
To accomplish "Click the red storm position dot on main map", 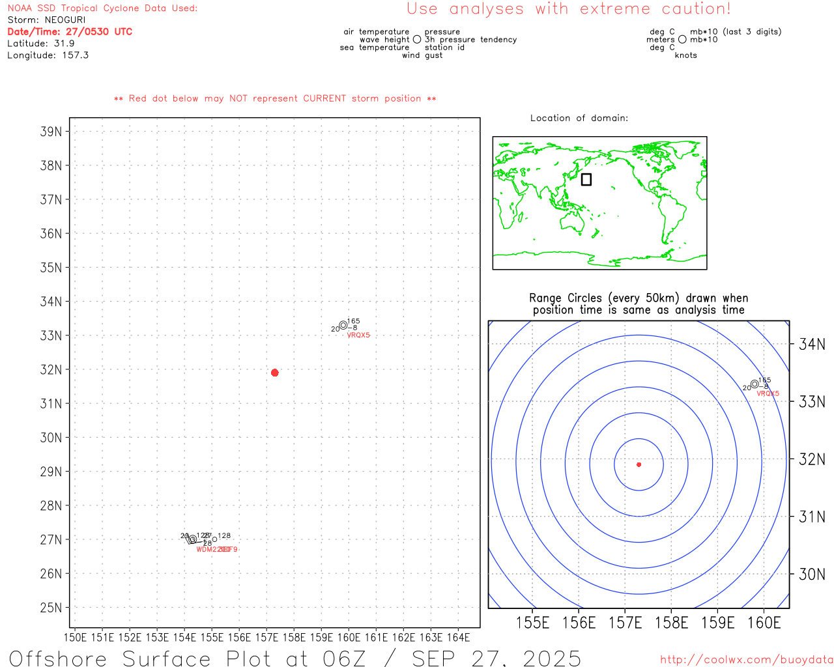I will pos(274,373).
